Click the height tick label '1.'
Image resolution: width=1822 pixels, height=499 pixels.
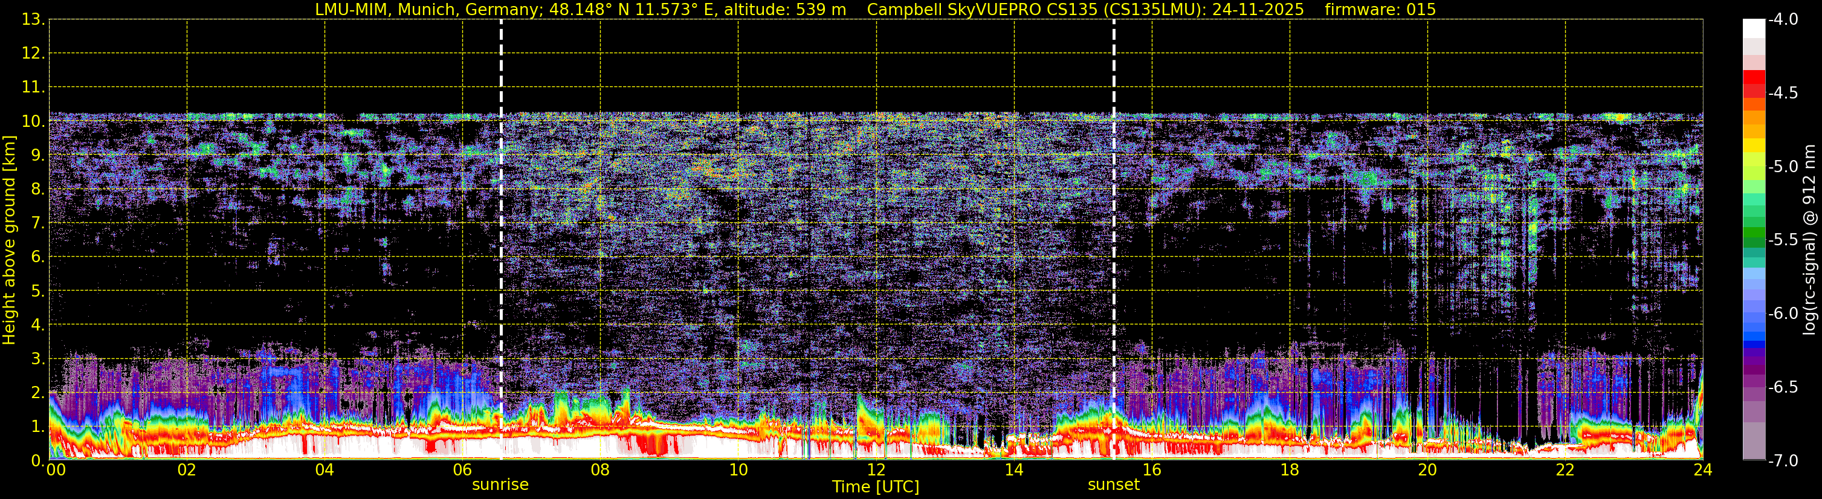(x=37, y=427)
